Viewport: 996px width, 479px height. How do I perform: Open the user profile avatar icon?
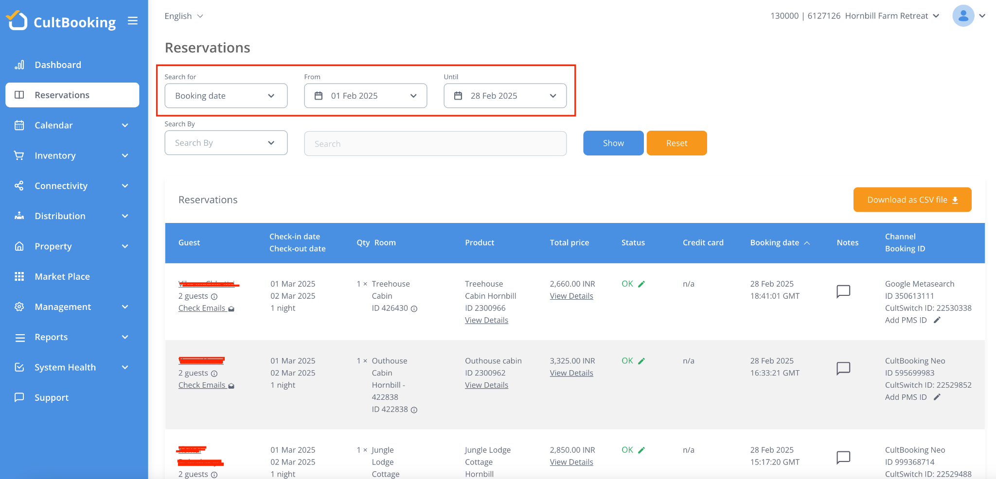pyautogui.click(x=963, y=16)
